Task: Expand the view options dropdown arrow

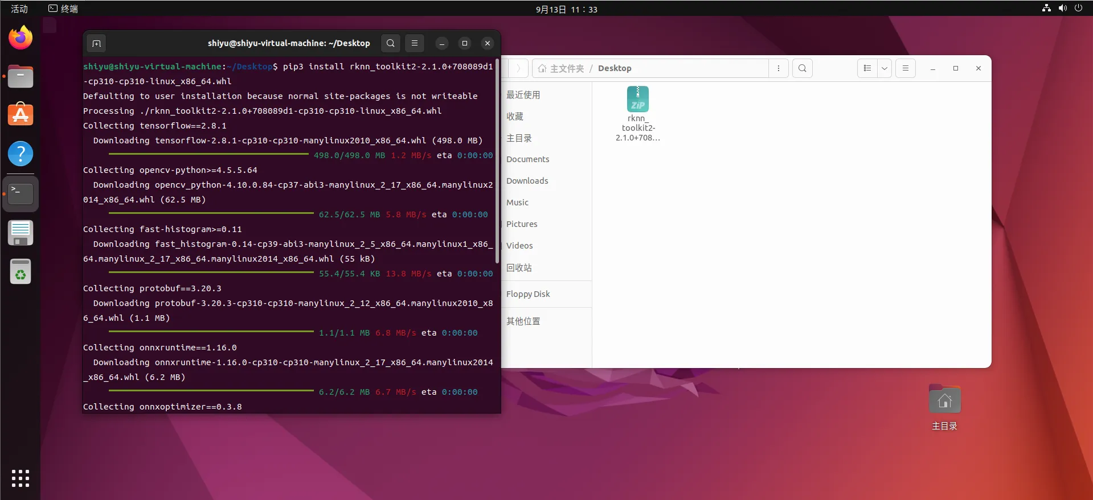Action: (x=884, y=68)
